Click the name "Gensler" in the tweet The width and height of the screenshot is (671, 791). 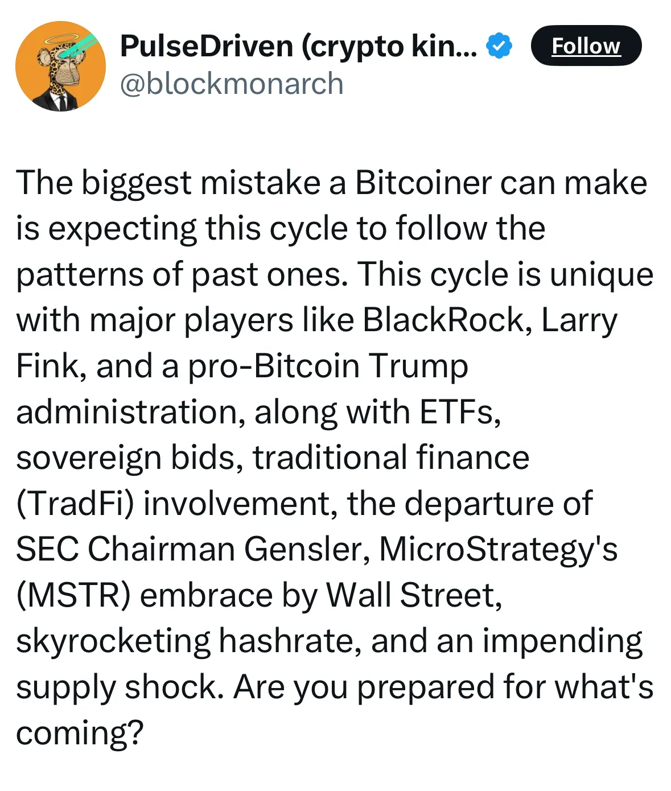(307, 549)
